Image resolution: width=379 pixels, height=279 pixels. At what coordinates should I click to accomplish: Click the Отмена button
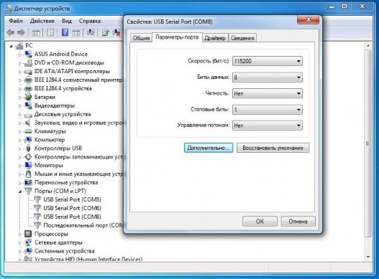(298, 222)
